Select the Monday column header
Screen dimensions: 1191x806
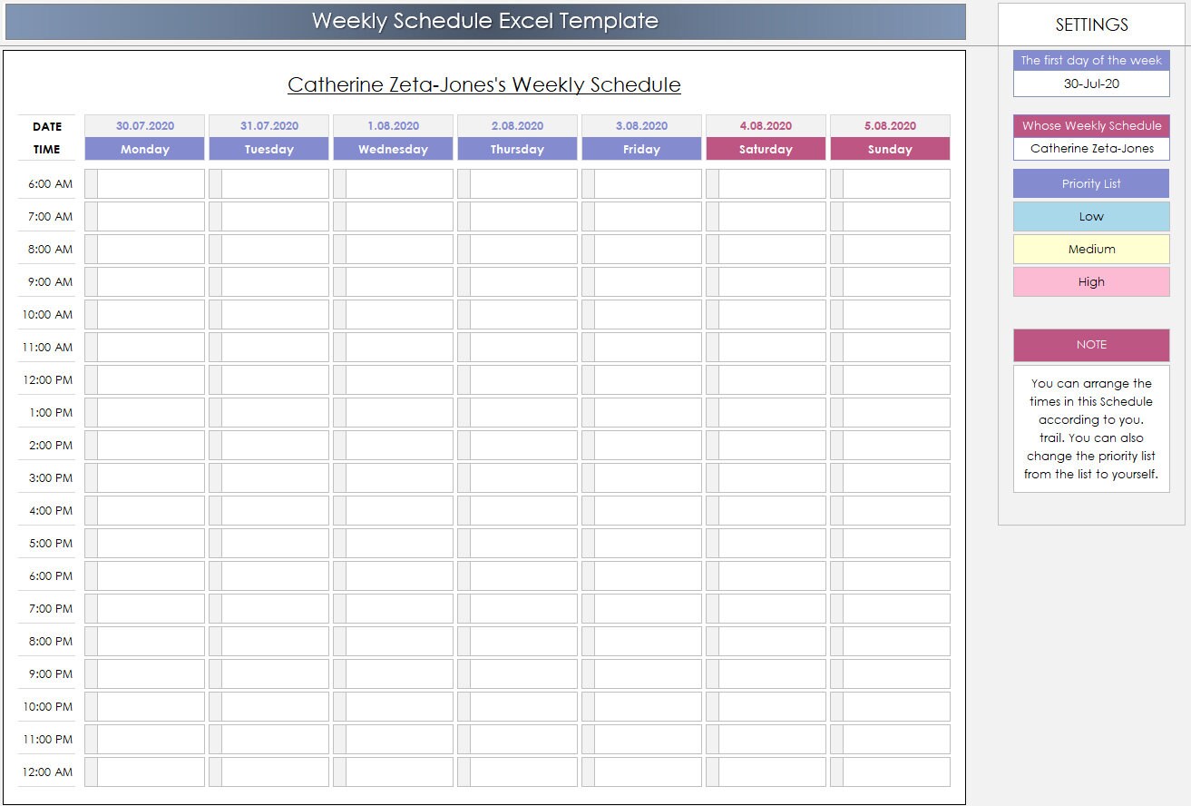[x=144, y=149]
